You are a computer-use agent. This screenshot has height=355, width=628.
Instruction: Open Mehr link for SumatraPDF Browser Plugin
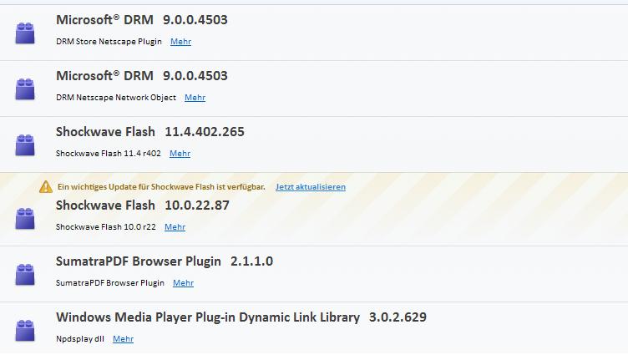(183, 283)
